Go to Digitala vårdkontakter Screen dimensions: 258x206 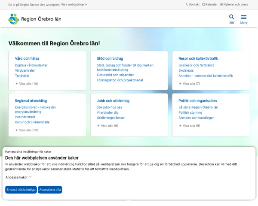(31, 65)
